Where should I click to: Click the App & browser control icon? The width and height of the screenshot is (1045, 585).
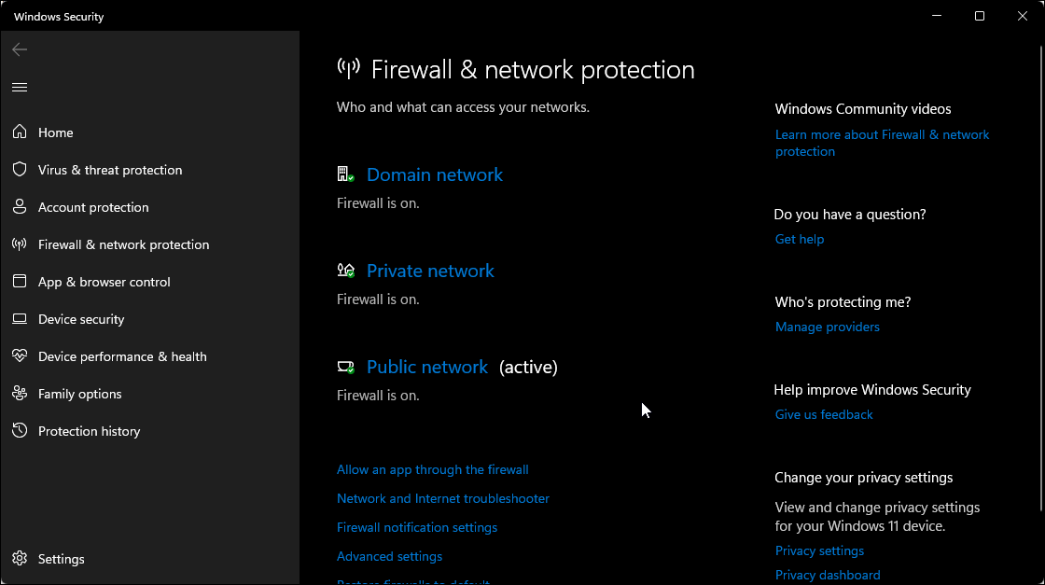tap(20, 282)
